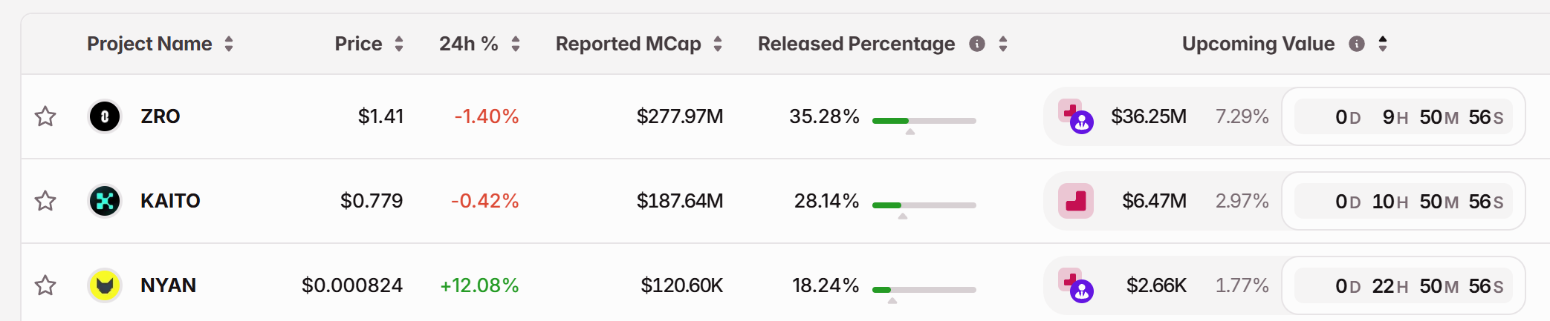Click ZRO's unlock allocation icon
The width and height of the screenshot is (1550, 321).
coord(1075,116)
